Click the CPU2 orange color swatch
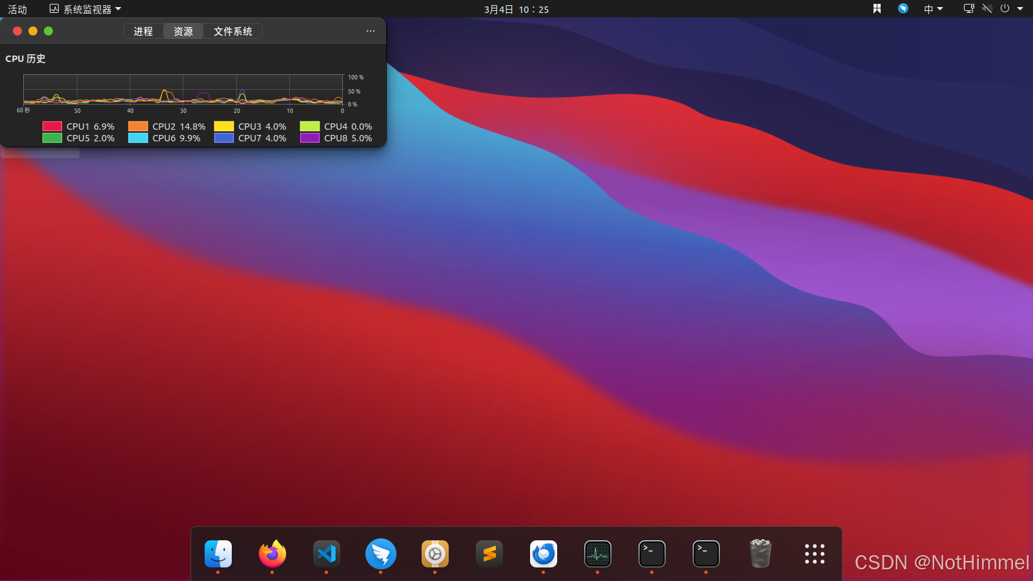Viewport: 1033px width, 581px height. [x=137, y=127]
